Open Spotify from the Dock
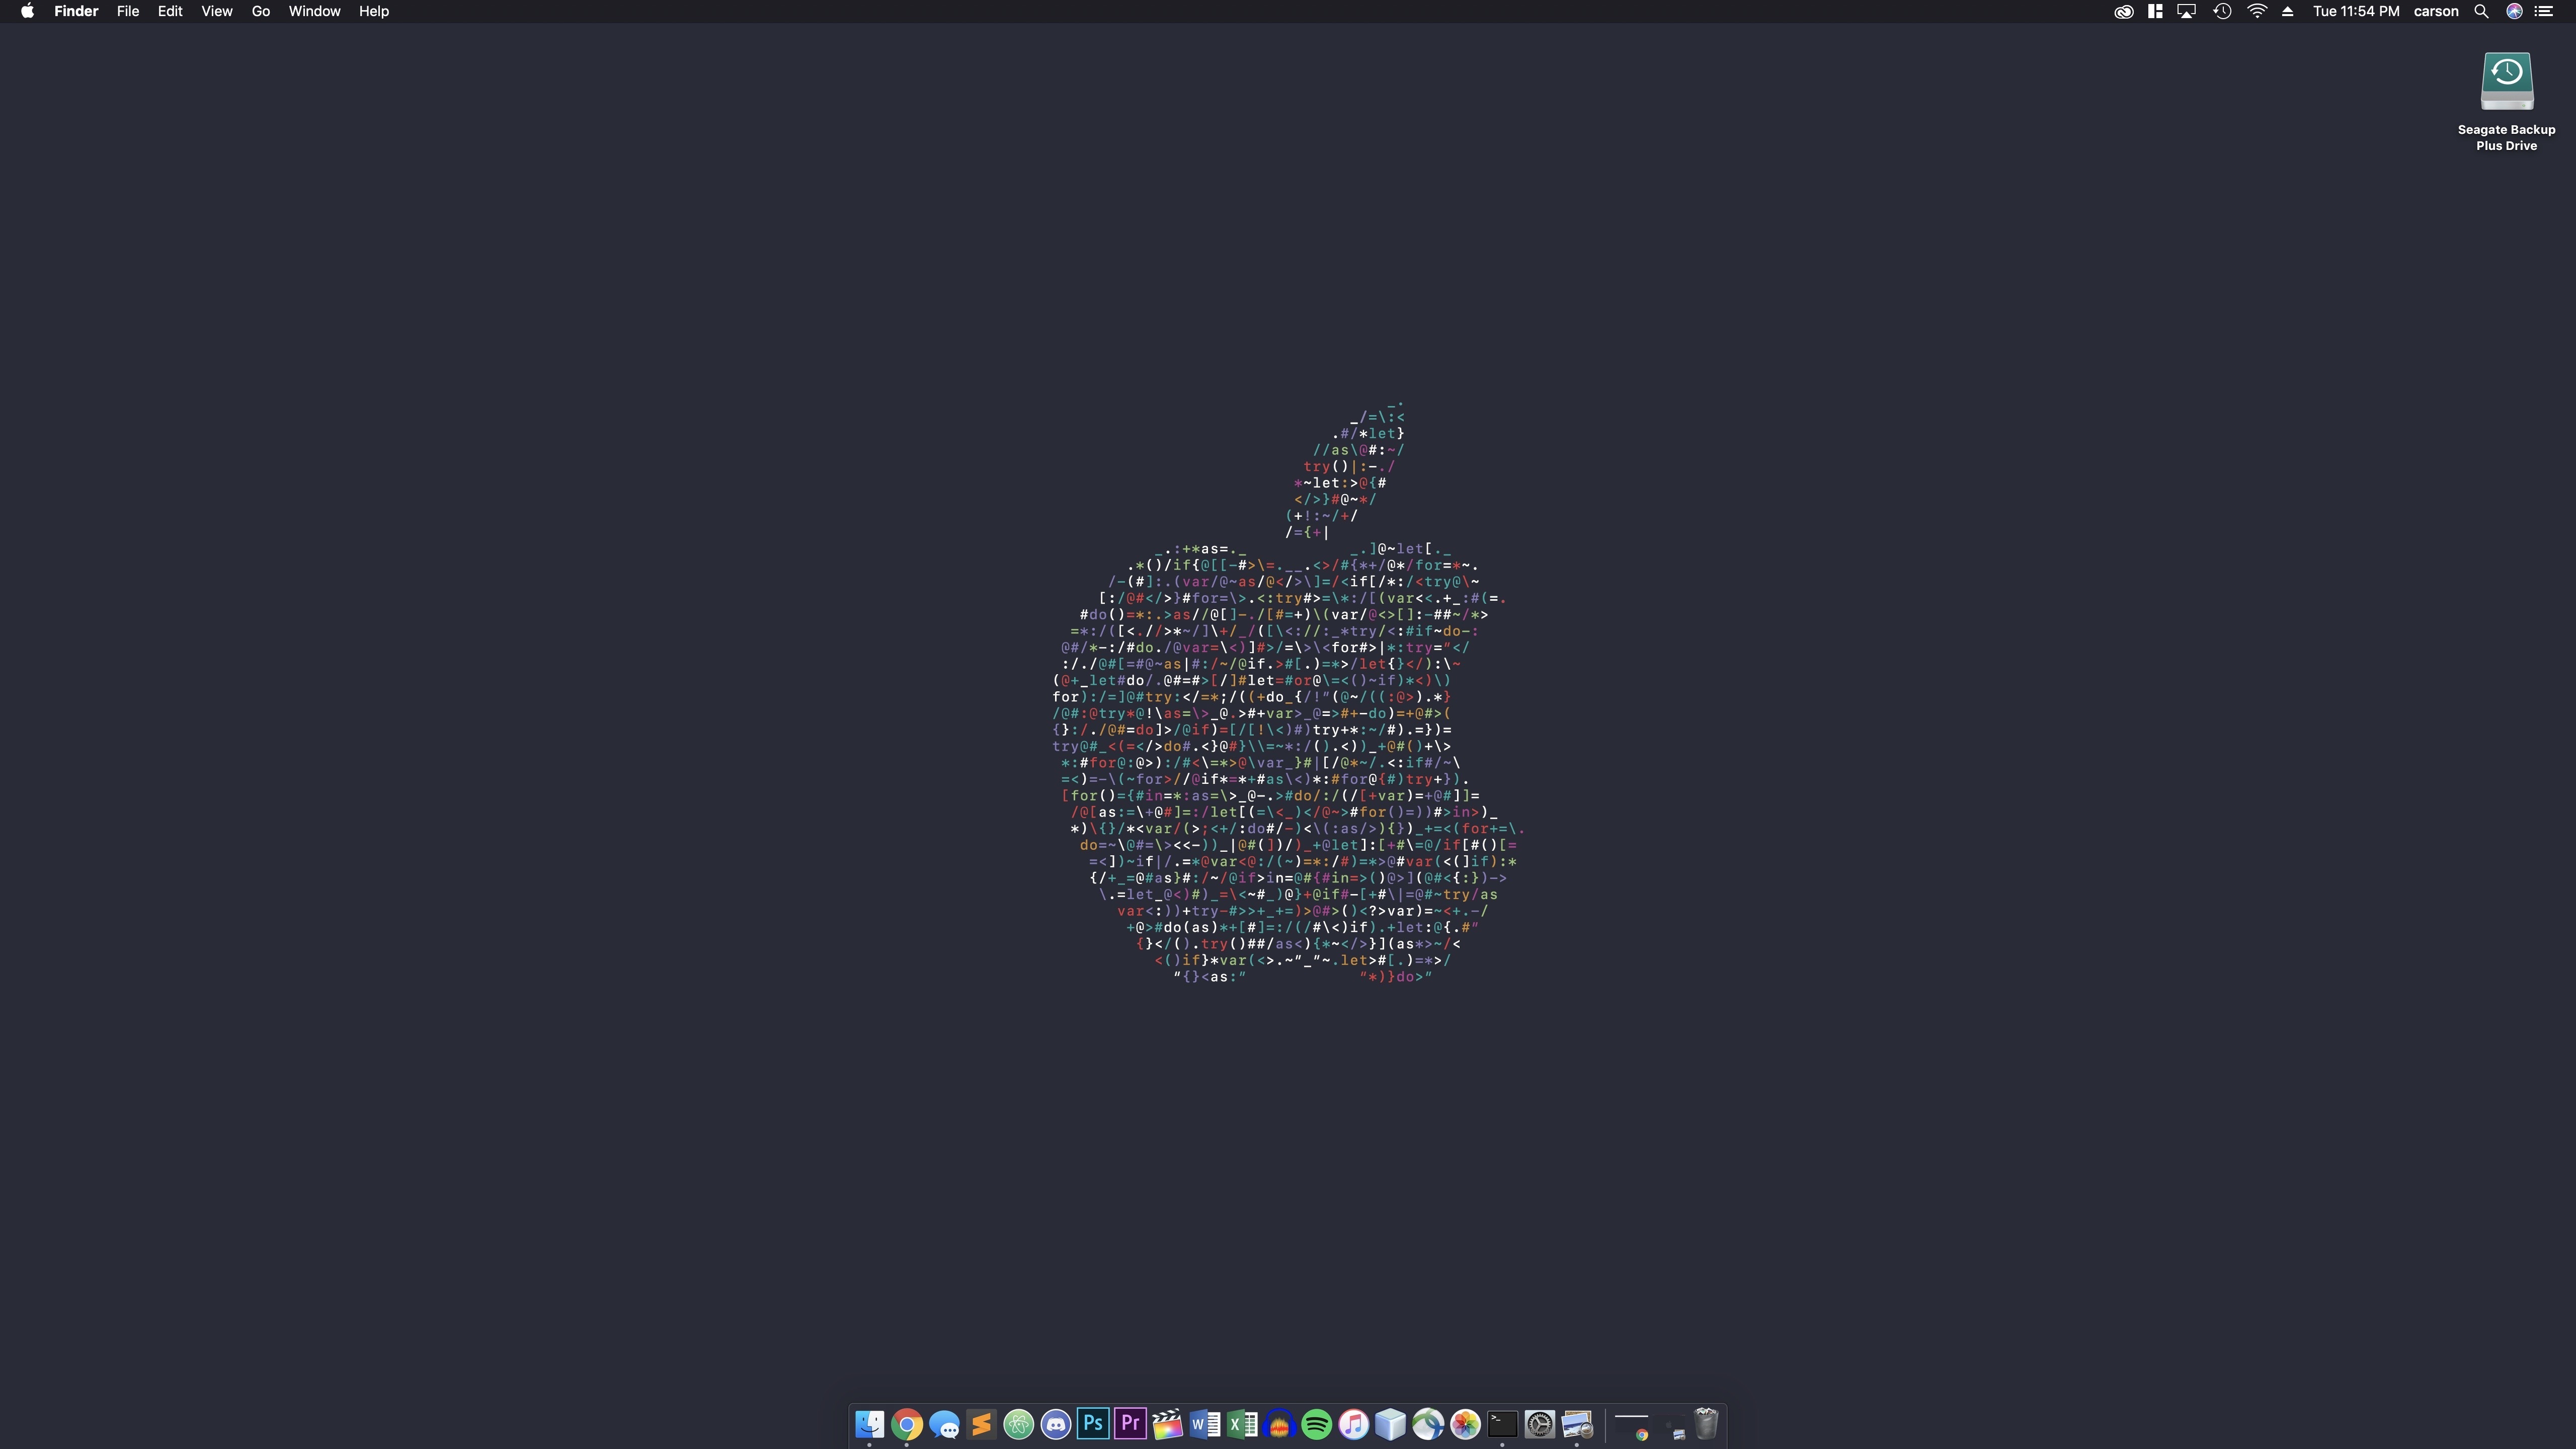Viewport: 2576px width, 1449px height. point(1316,1424)
